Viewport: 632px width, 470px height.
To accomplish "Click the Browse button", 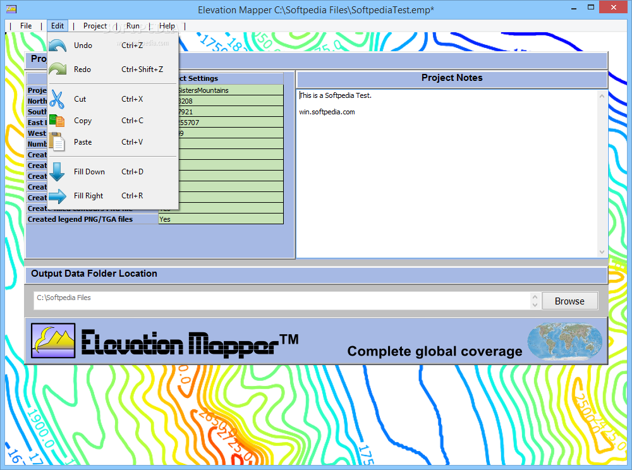I will tap(569, 301).
